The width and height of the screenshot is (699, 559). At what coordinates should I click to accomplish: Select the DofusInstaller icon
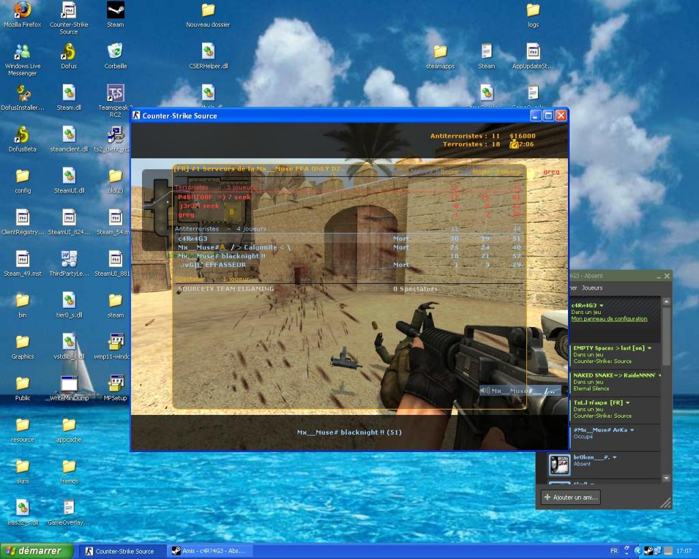pyautogui.click(x=23, y=93)
